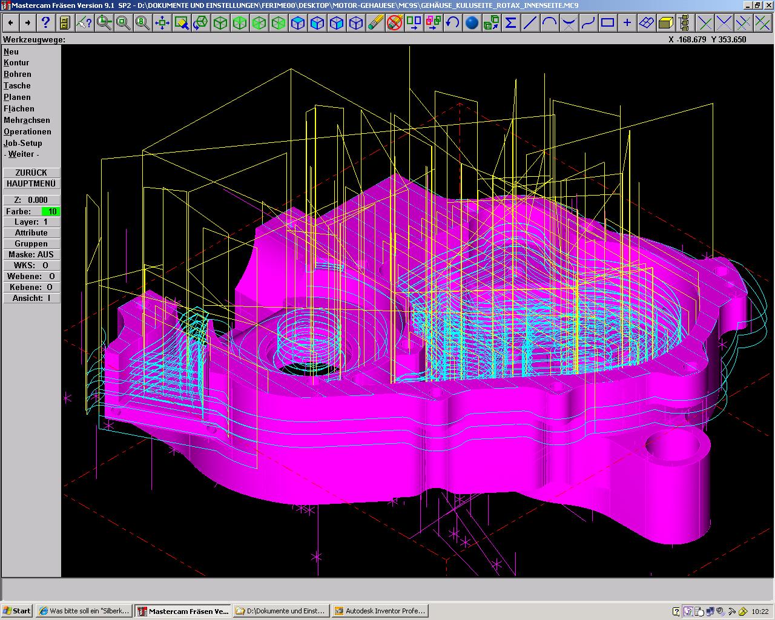Viewport: 775px width, 620px height.
Task: Click the yellow pencil eraser icon
Action: (375, 23)
